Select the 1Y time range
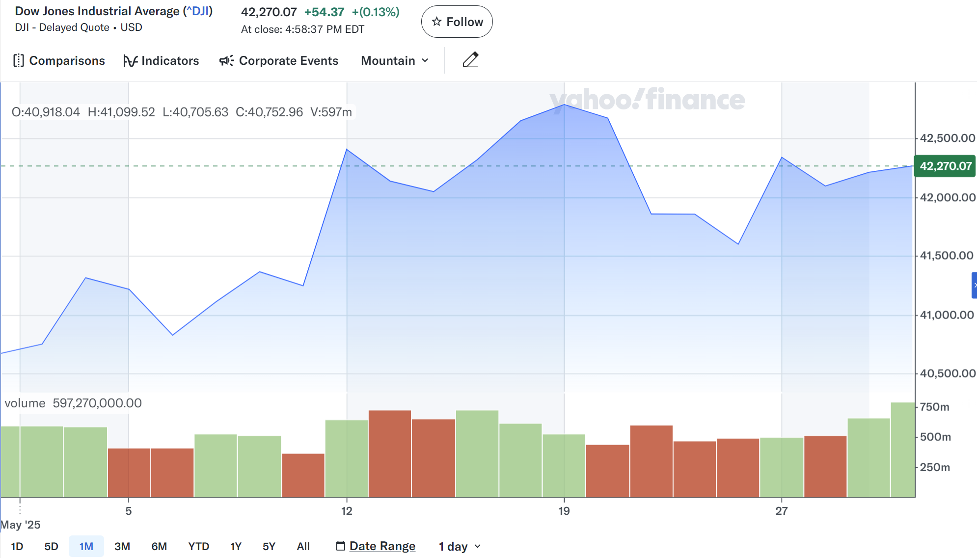This screenshot has height=558, width=977. pos(236,546)
